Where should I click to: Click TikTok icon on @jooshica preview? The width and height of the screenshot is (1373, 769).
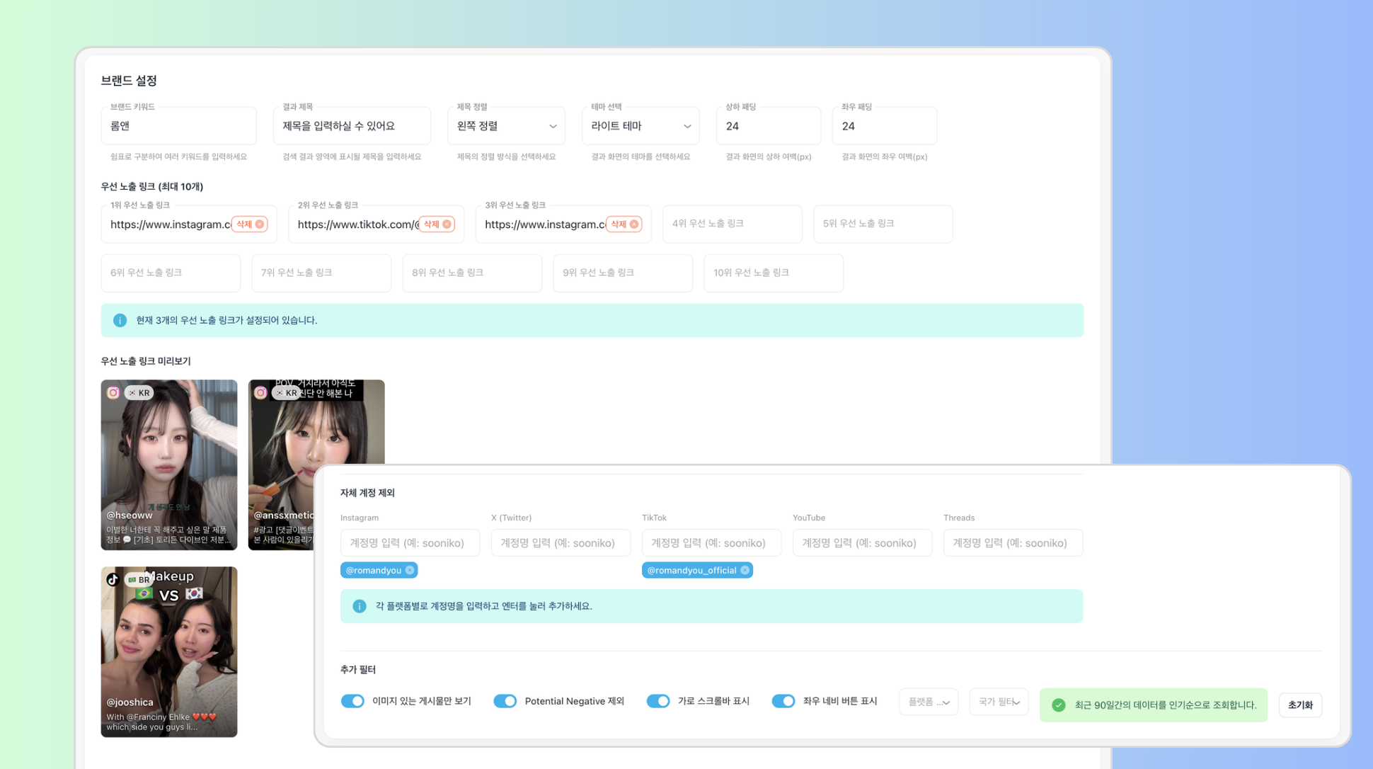coord(113,580)
